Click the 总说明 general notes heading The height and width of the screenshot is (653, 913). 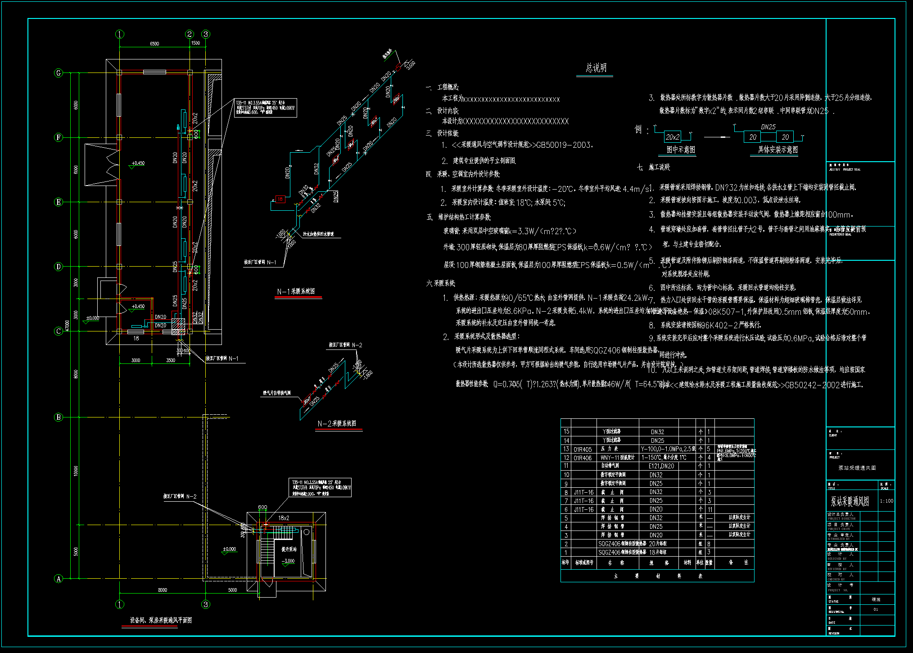click(x=596, y=68)
